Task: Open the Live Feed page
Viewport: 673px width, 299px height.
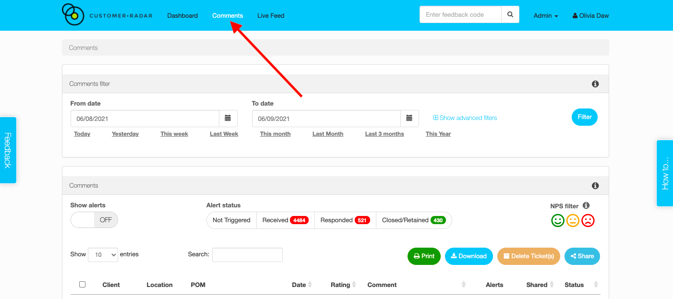Action: click(x=271, y=16)
